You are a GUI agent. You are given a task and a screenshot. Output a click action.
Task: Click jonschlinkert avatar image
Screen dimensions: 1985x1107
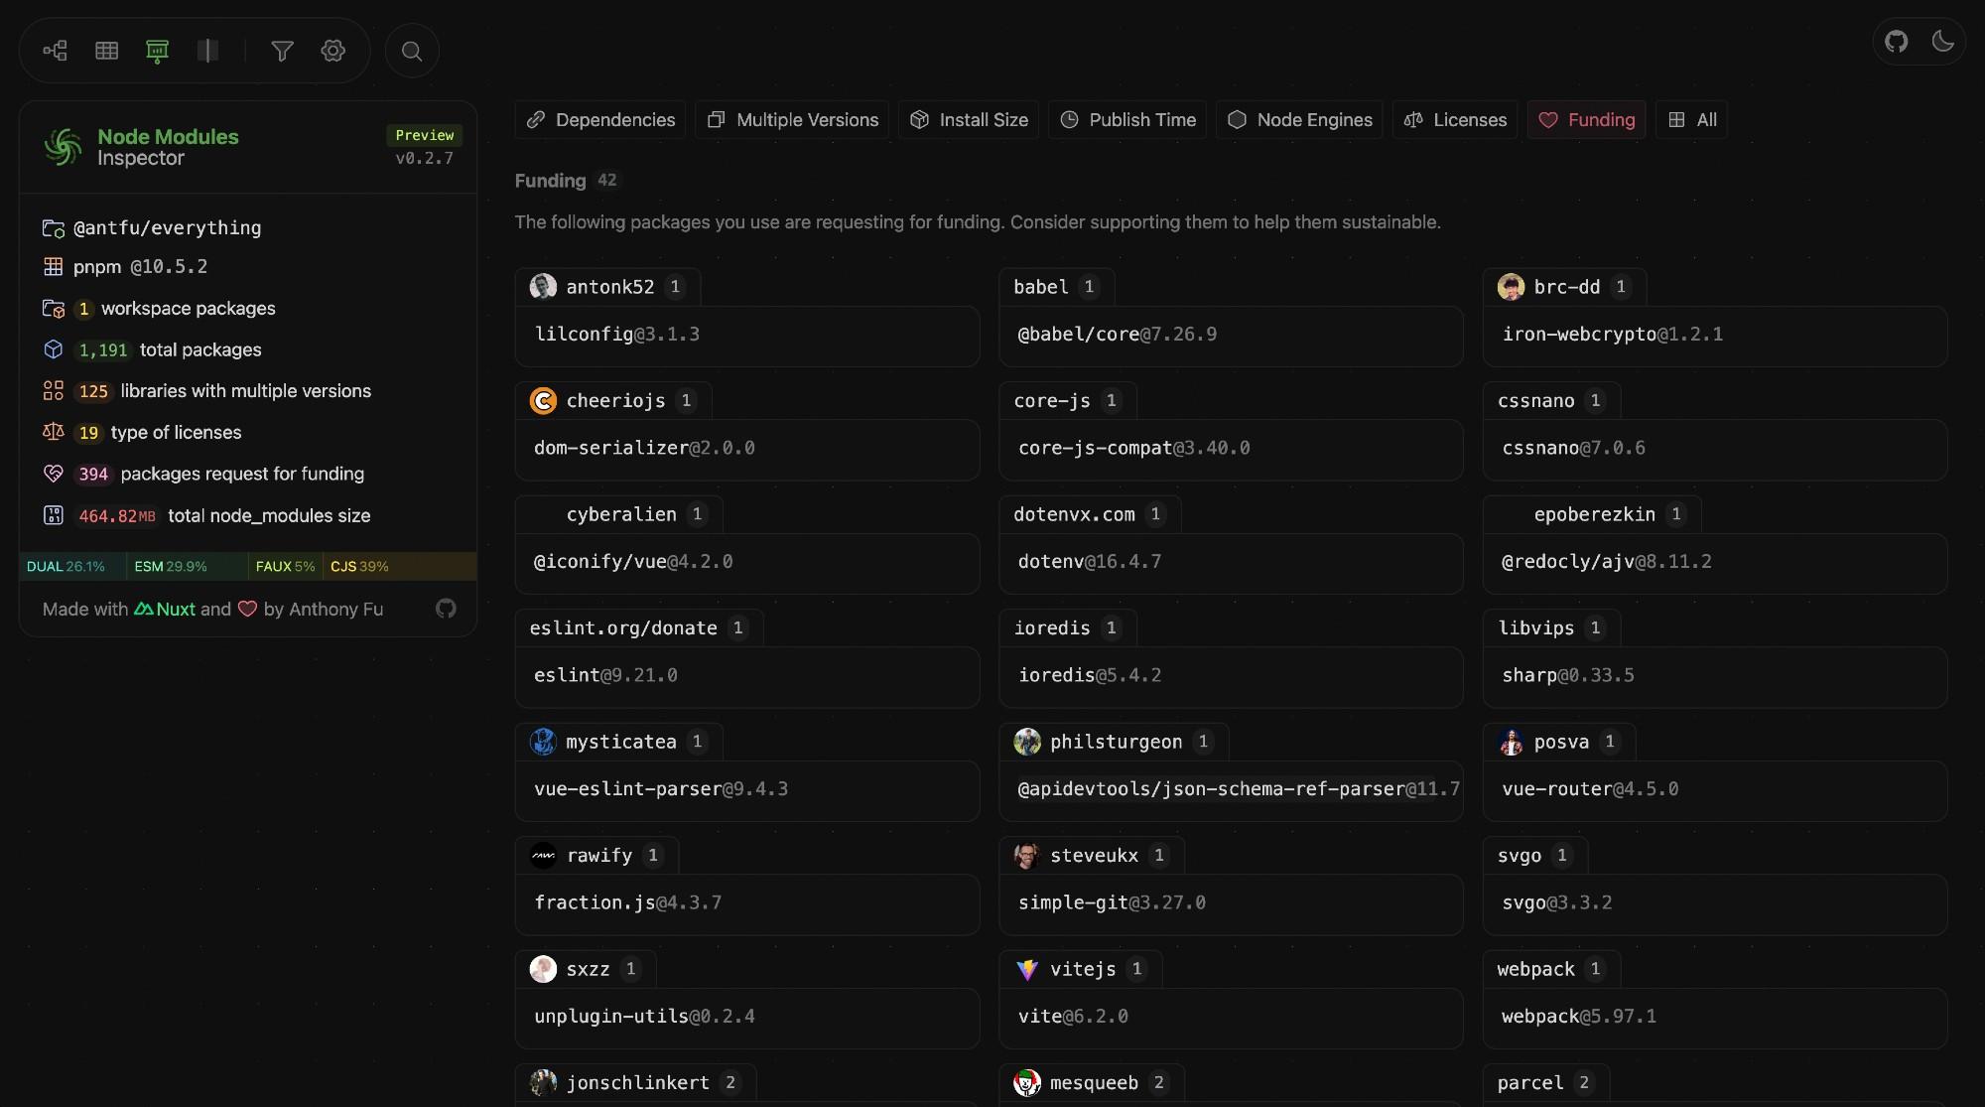pyautogui.click(x=543, y=1083)
